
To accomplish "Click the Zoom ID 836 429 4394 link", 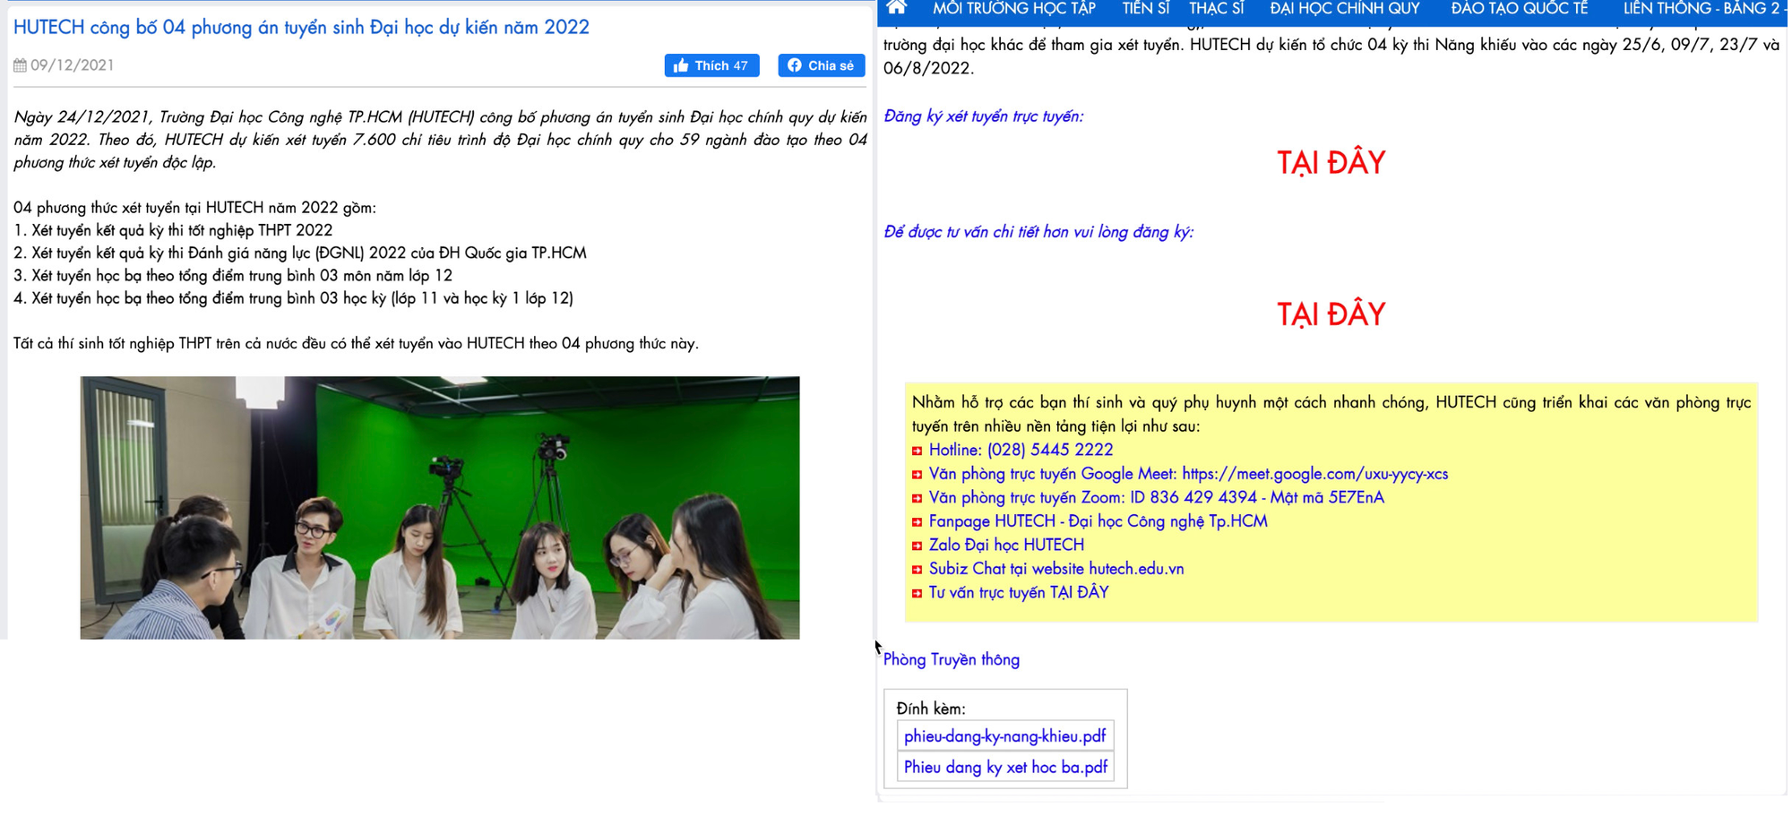I will pyautogui.click(x=1156, y=497).
